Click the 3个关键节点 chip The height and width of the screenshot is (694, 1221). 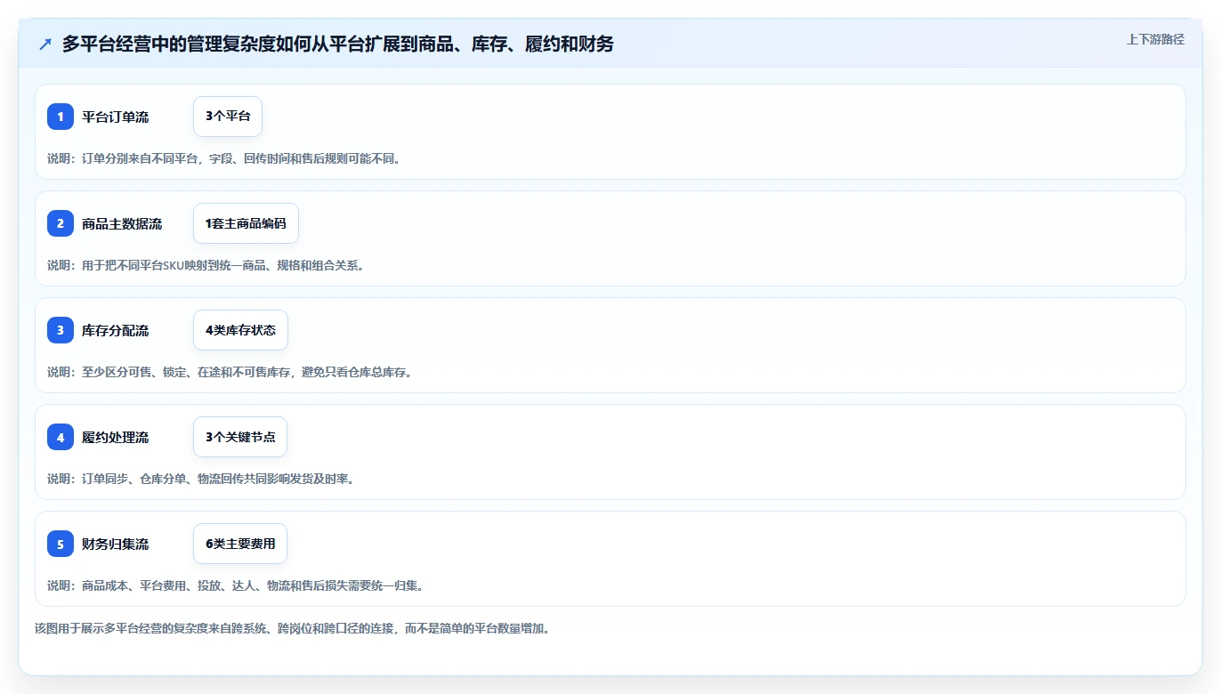(240, 437)
